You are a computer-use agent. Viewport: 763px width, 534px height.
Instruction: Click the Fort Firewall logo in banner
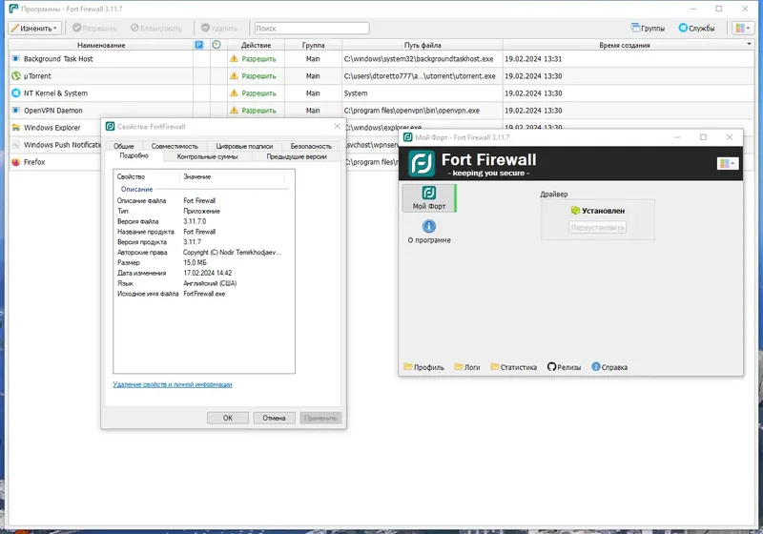click(x=422, y=163)
